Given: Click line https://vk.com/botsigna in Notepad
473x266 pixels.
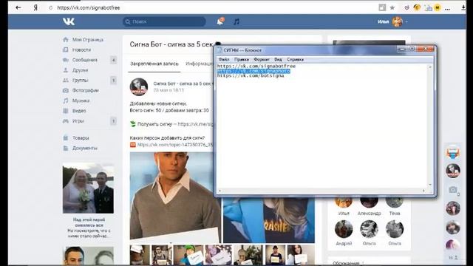Looking at the screenshot, I should click(251, 75).
